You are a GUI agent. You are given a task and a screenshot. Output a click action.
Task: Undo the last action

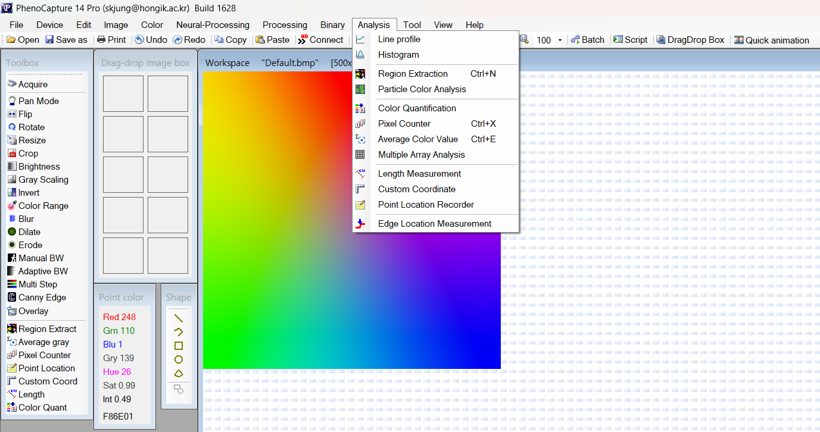[151, 40]
